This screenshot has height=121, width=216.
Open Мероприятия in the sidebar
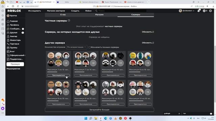click(x=13, y=69)
